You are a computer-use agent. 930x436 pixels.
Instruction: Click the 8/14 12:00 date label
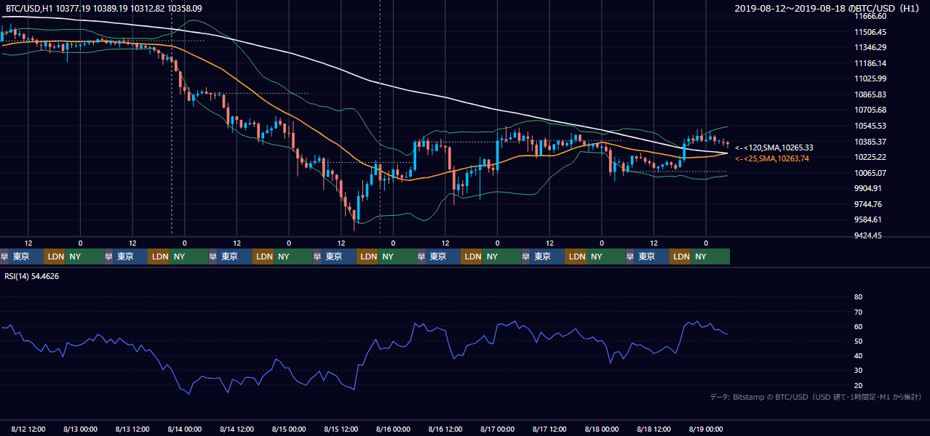pyautogui.click(x=237, y=429)
